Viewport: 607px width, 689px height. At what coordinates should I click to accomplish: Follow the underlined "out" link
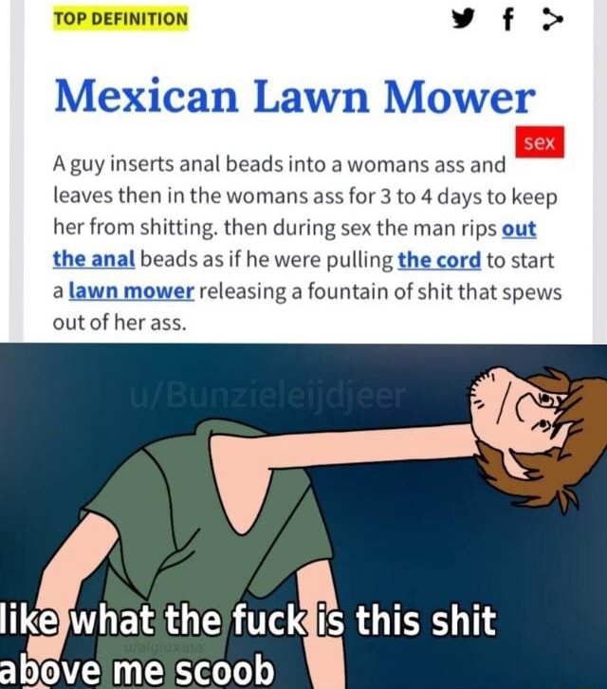519,229
